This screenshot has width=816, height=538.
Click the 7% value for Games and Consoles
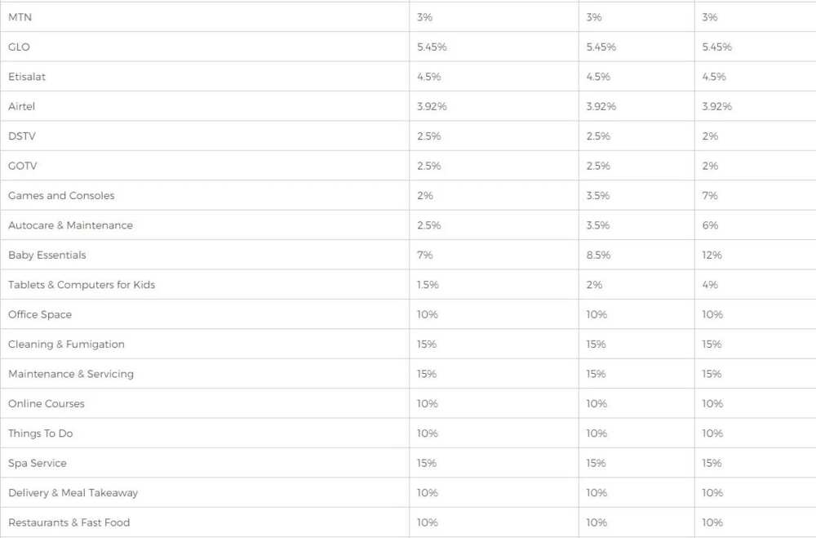click(x=710, y=195)
